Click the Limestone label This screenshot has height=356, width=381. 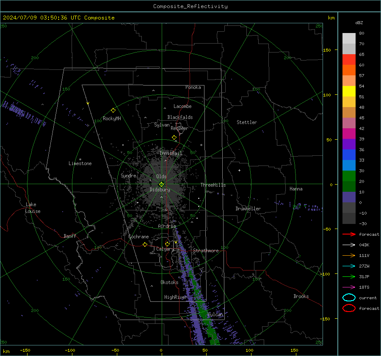[80, 163]
